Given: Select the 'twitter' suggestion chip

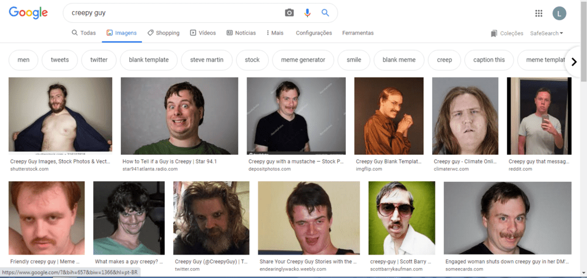Looking at the screenshot, I should (x=99, y=60).
